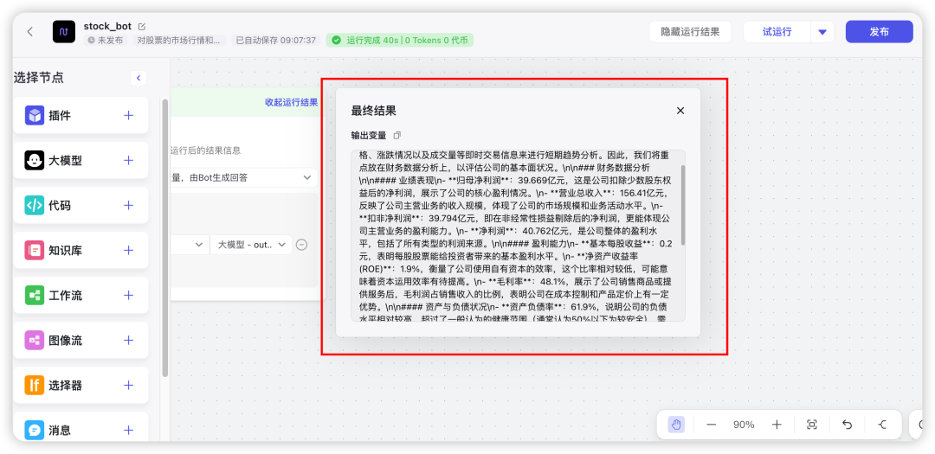Click the Knowledge base node icon
Image resolution: width=935 pixels, height=454 pixels.
coord(34,250)
